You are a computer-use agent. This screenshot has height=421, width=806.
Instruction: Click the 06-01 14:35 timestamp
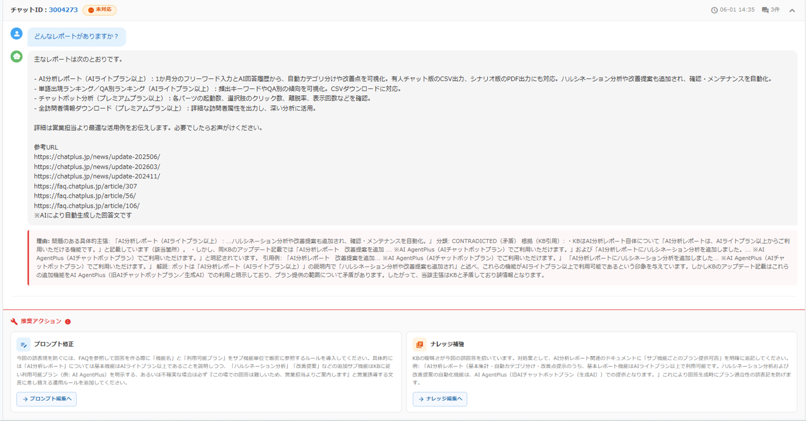click(738, 10)
